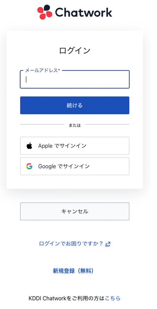Open the 新規登録（無料） signup link
This screenshot has width=157, height=309.
click(73, 271)
